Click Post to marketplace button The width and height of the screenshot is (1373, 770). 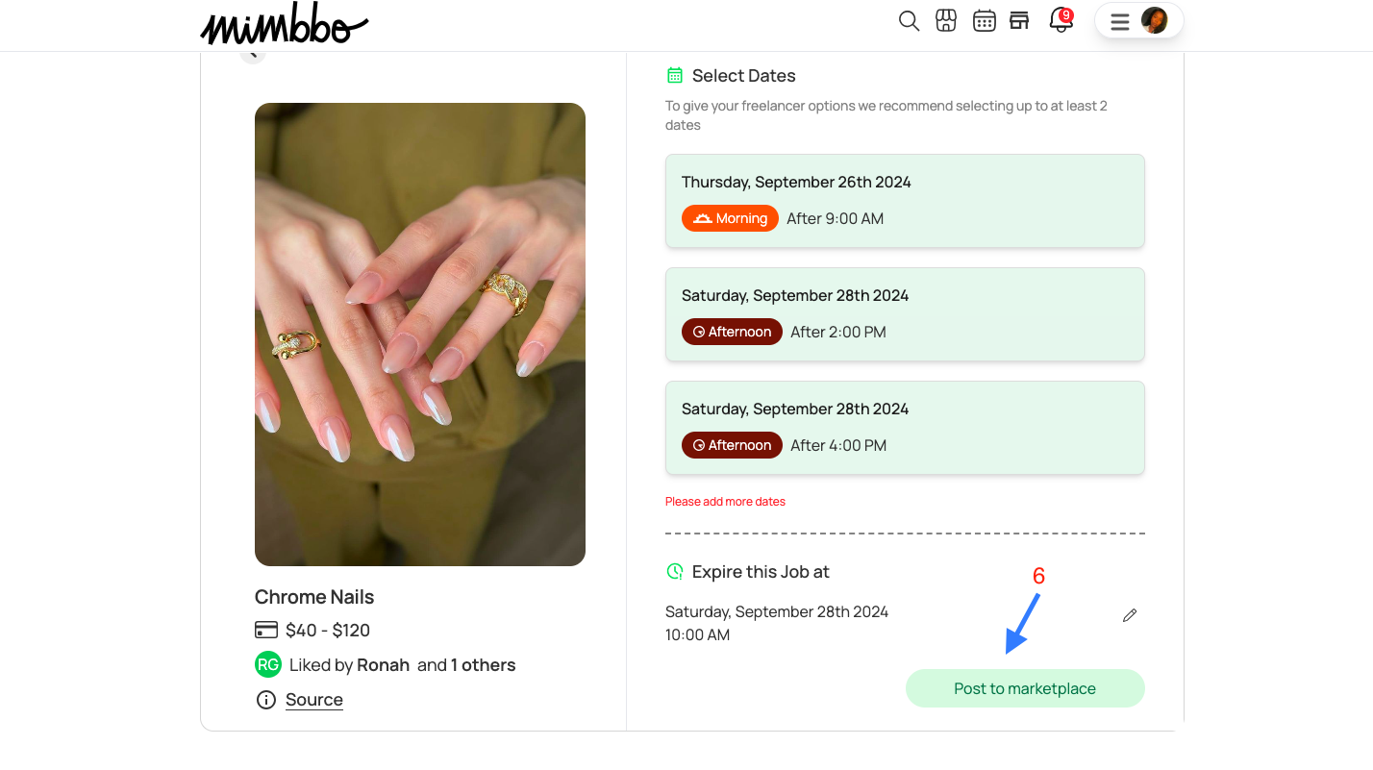pos(1025,688)
